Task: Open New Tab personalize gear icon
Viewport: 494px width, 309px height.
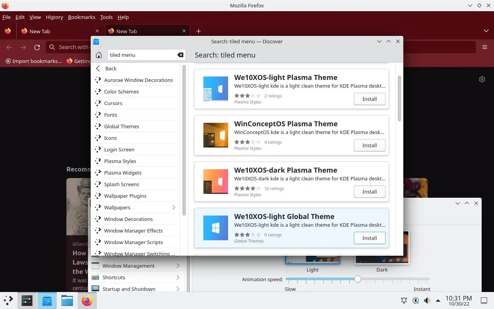Action: [x=482, y=79]
